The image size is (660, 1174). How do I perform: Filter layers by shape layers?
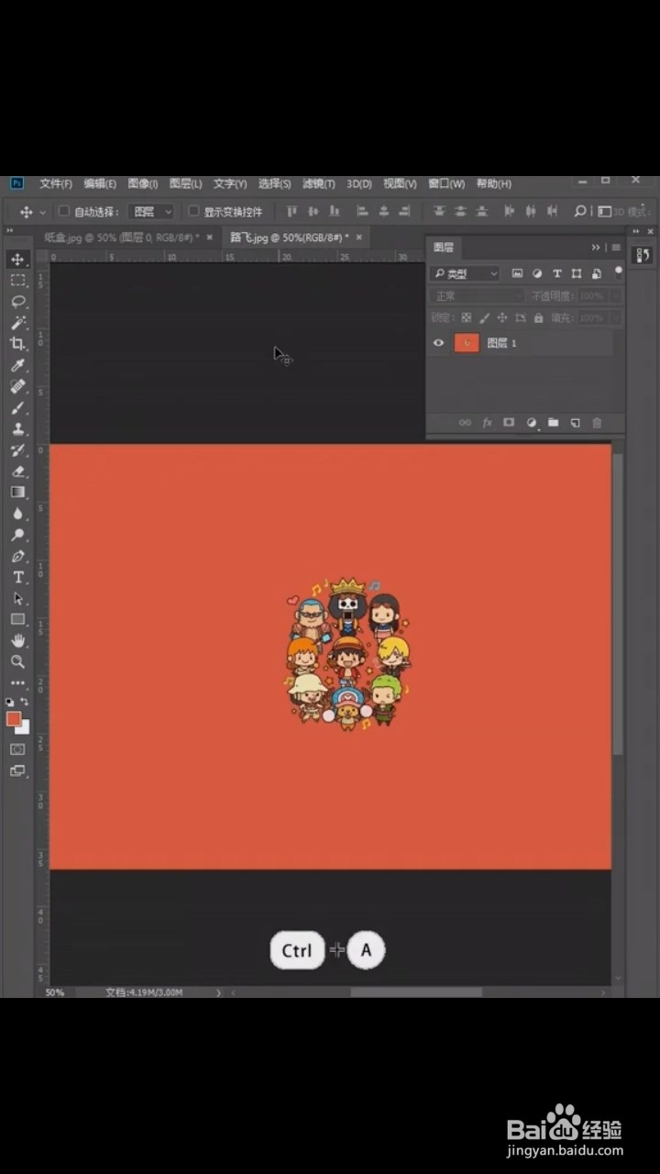577,273
